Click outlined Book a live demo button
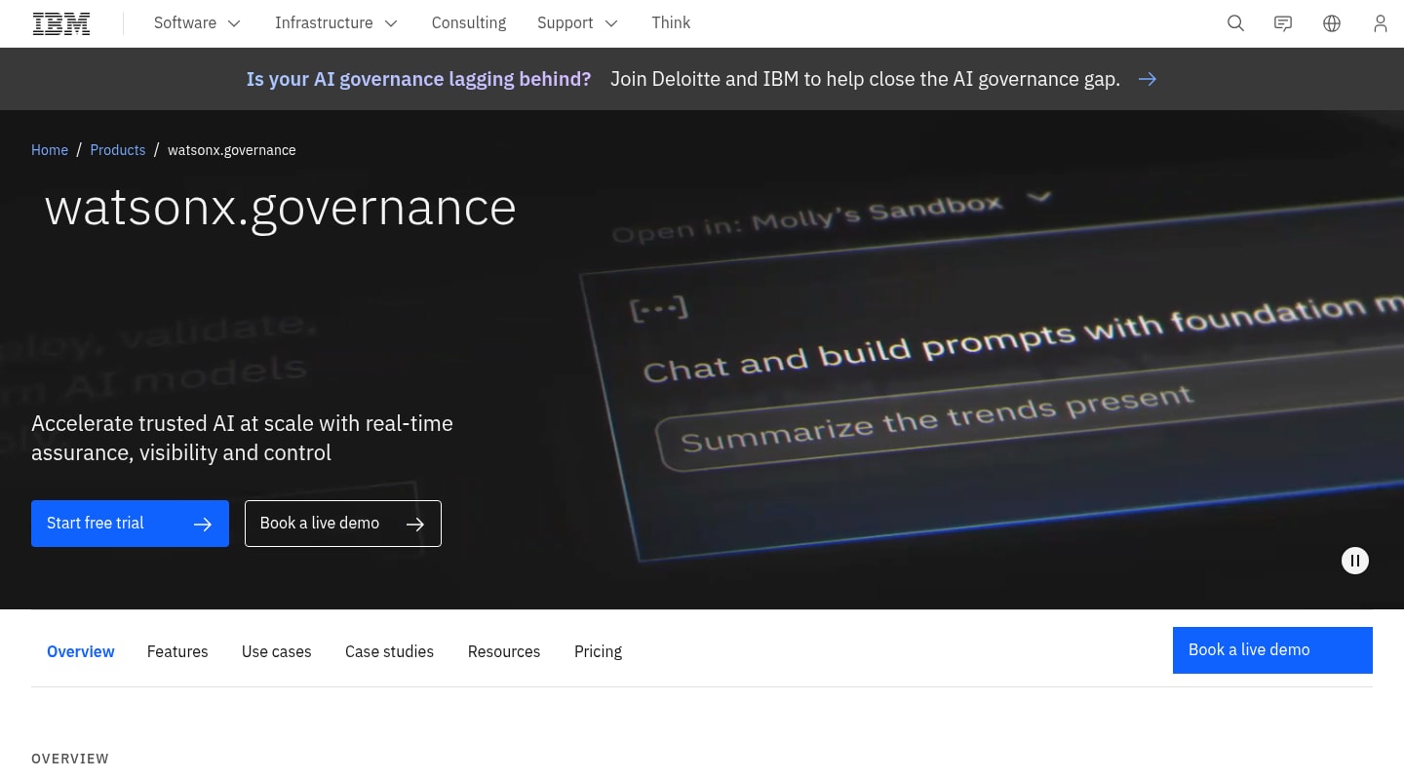Image resolution: width=1404 pixels, height=780 pixels. click(343, 524)
